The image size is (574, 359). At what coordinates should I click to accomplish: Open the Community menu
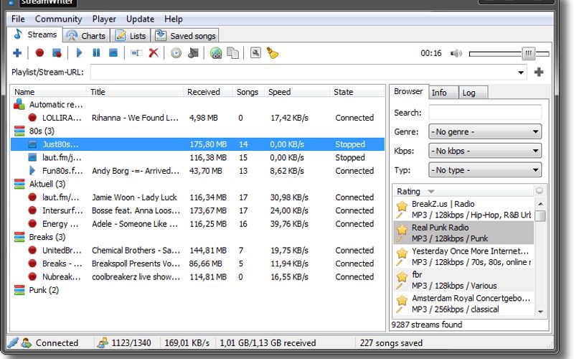(x=58, y=19)
